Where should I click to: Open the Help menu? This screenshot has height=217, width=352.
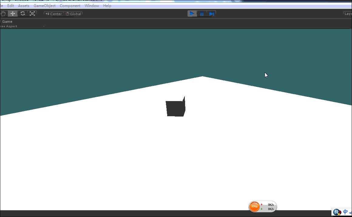pyautogui.click(x=107, y=6)
